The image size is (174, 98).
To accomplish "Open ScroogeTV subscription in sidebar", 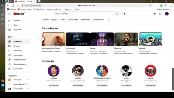I will click(18, 80).
